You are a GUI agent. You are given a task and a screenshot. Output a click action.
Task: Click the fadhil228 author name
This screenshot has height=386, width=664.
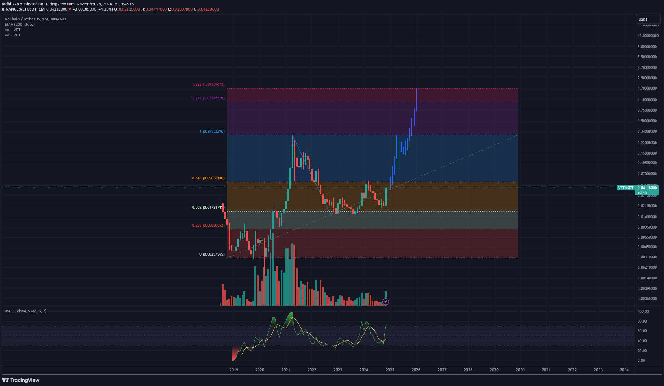pyautogui.click(x=10, y=4)
